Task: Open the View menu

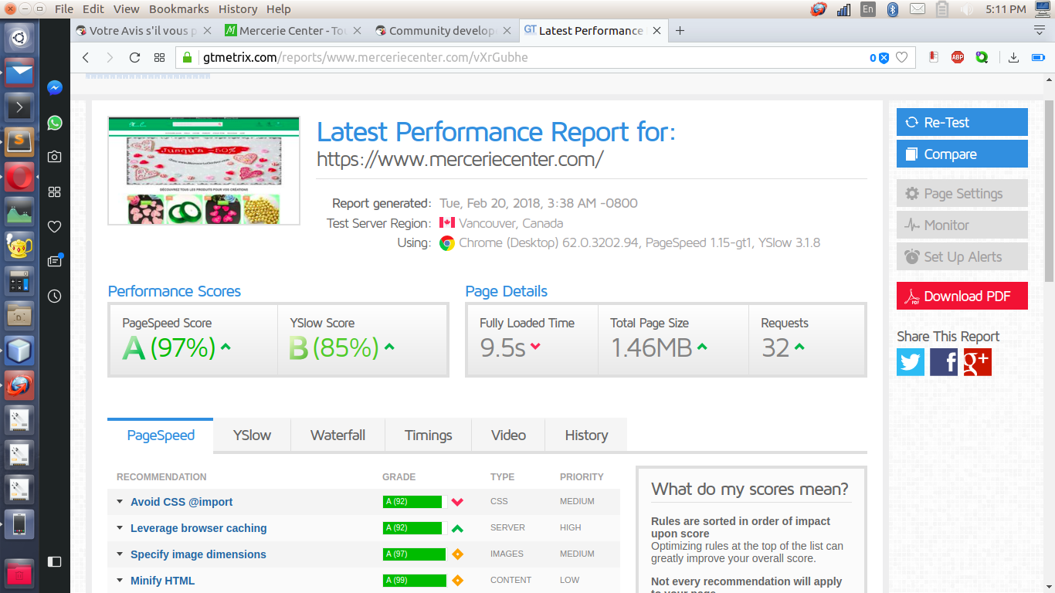Action: pyautogui.click(x=127, y=9)
